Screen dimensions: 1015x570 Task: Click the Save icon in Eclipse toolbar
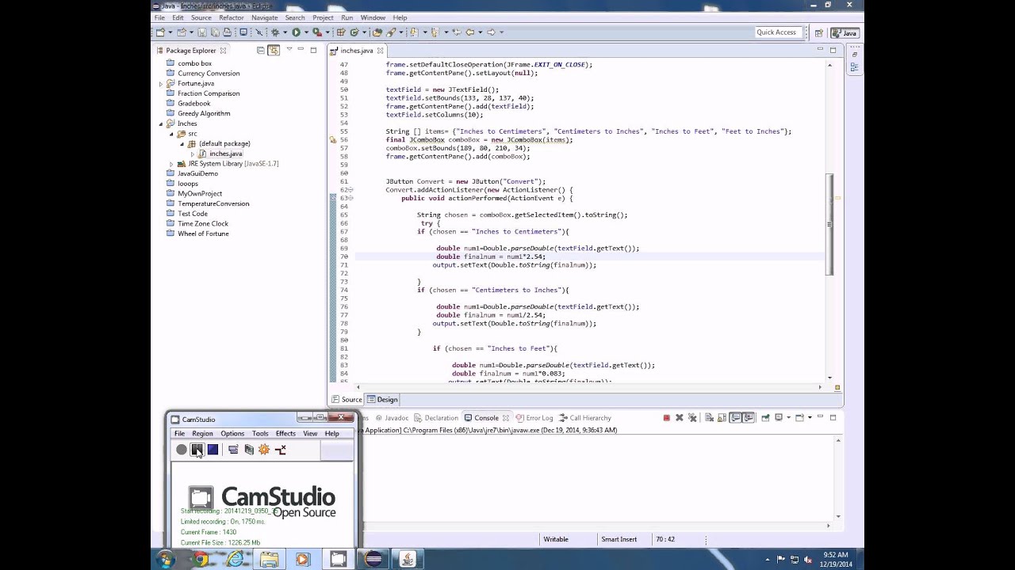(201, 32)
